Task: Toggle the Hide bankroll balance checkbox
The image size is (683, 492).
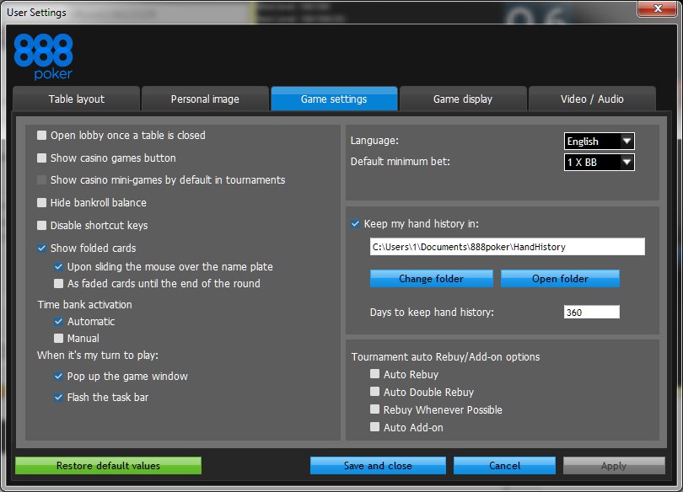Action: [42, 203]
